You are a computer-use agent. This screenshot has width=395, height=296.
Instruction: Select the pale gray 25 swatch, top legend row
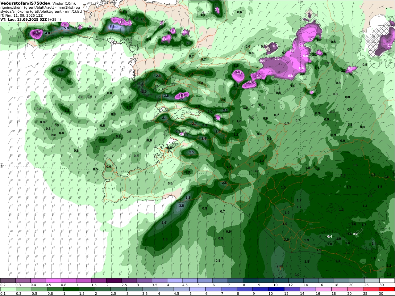372,280
